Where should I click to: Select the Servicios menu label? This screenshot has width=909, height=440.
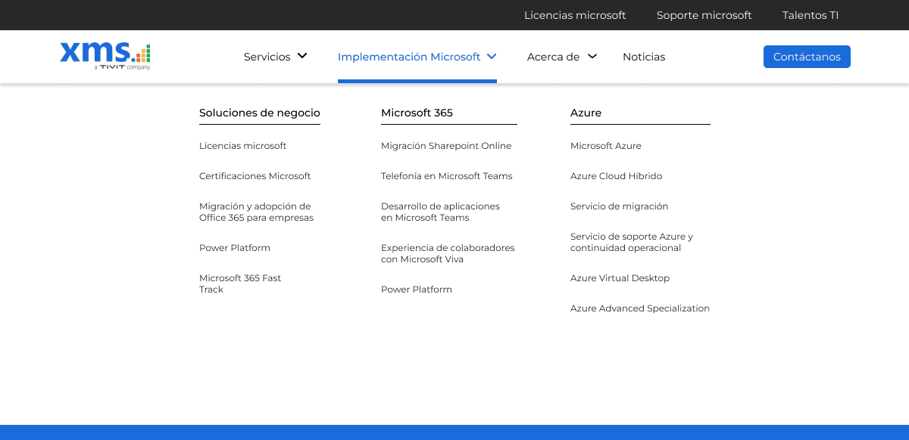pos(267,57)
